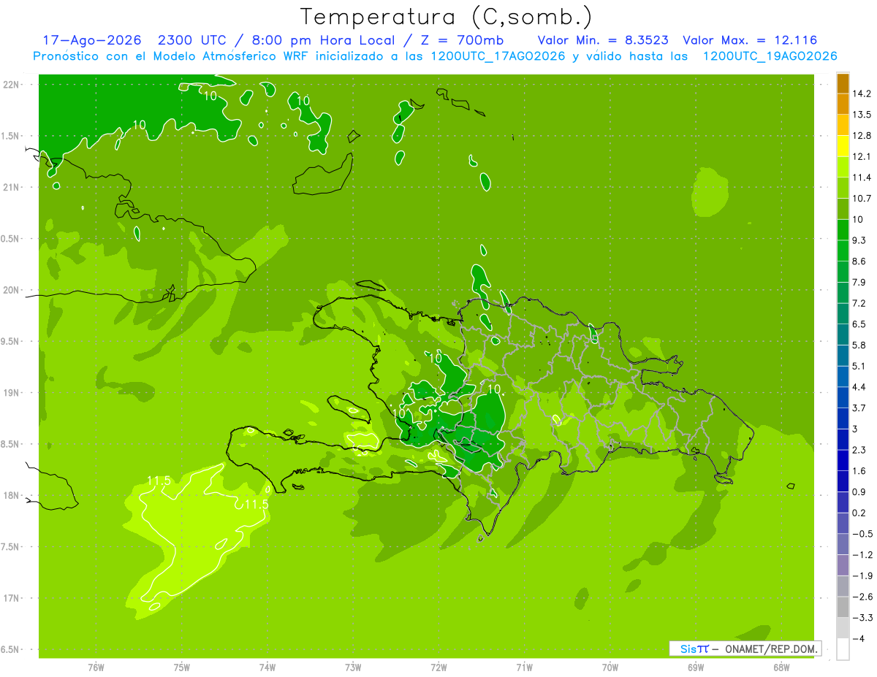Image resolution: width=877 pixels, height=677 pixels.
Task: Click the '22N' latitude axis label
Action: tap(11, 85)
